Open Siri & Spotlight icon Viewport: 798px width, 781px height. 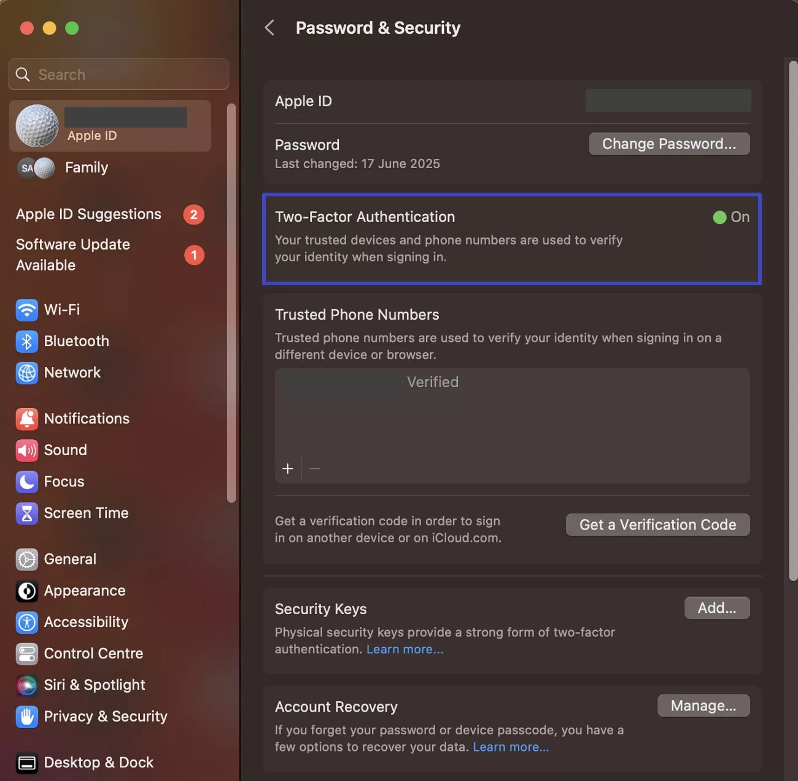click(x=26, y=685)
